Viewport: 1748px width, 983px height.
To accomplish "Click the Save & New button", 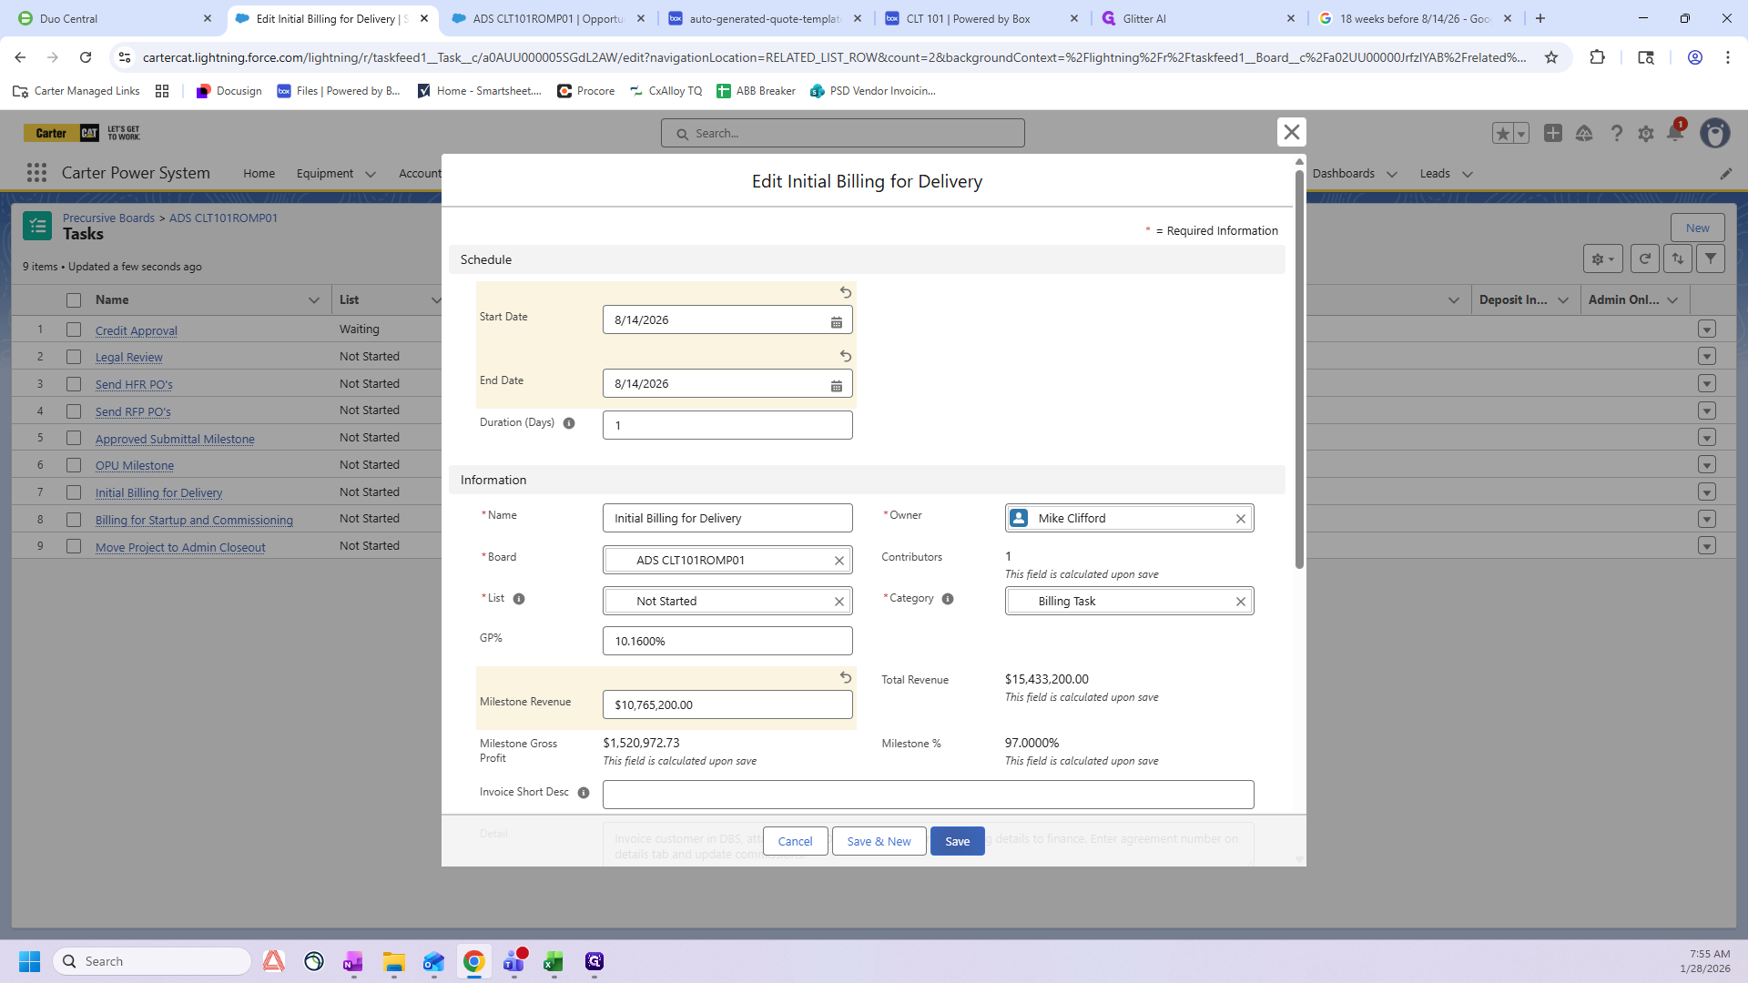I will (878, 841).
